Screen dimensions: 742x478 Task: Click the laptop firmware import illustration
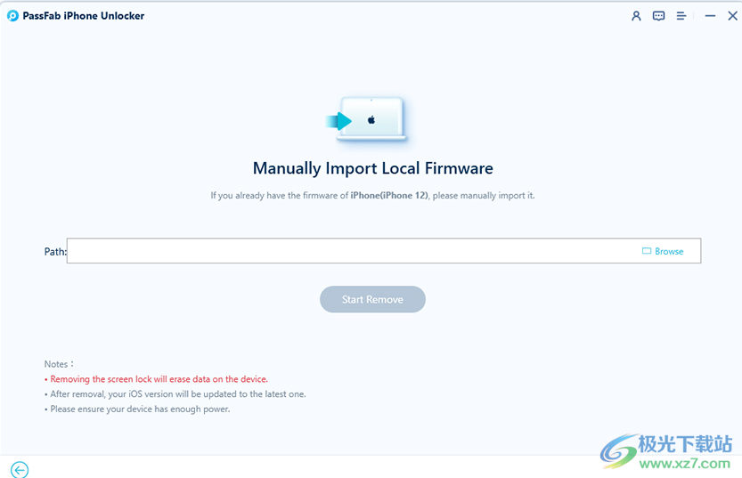click(366, 119)
